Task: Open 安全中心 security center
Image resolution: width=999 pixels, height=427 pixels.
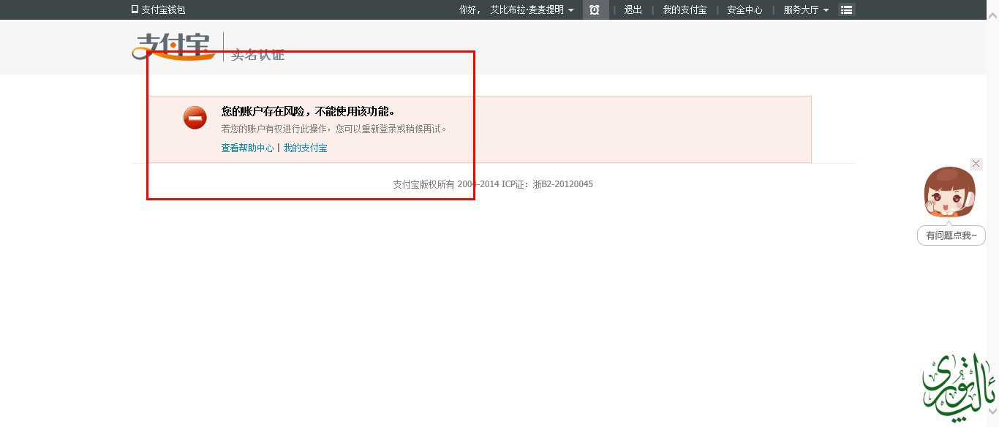Action: click(744, 10)
